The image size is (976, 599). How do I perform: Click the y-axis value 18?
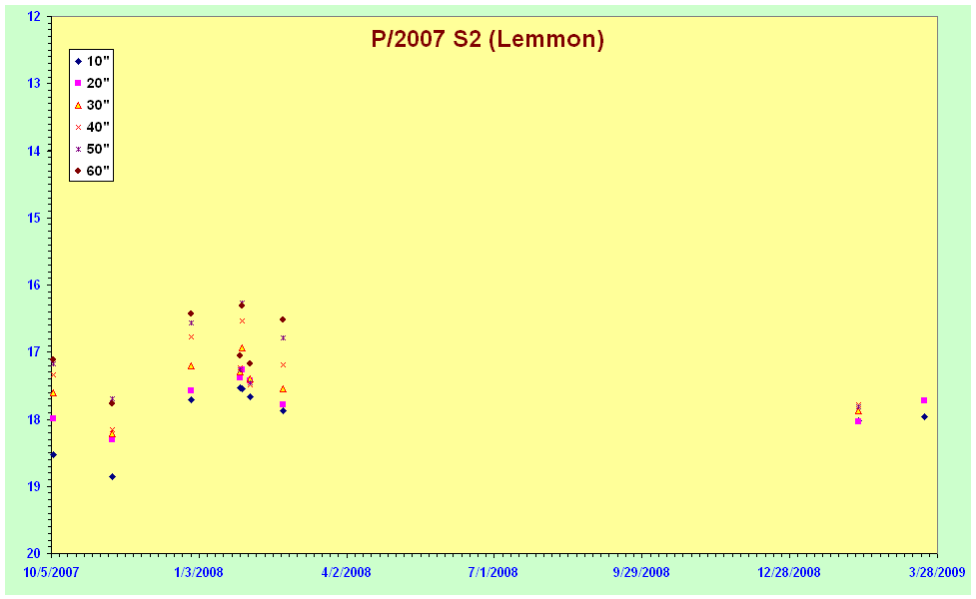34,419
